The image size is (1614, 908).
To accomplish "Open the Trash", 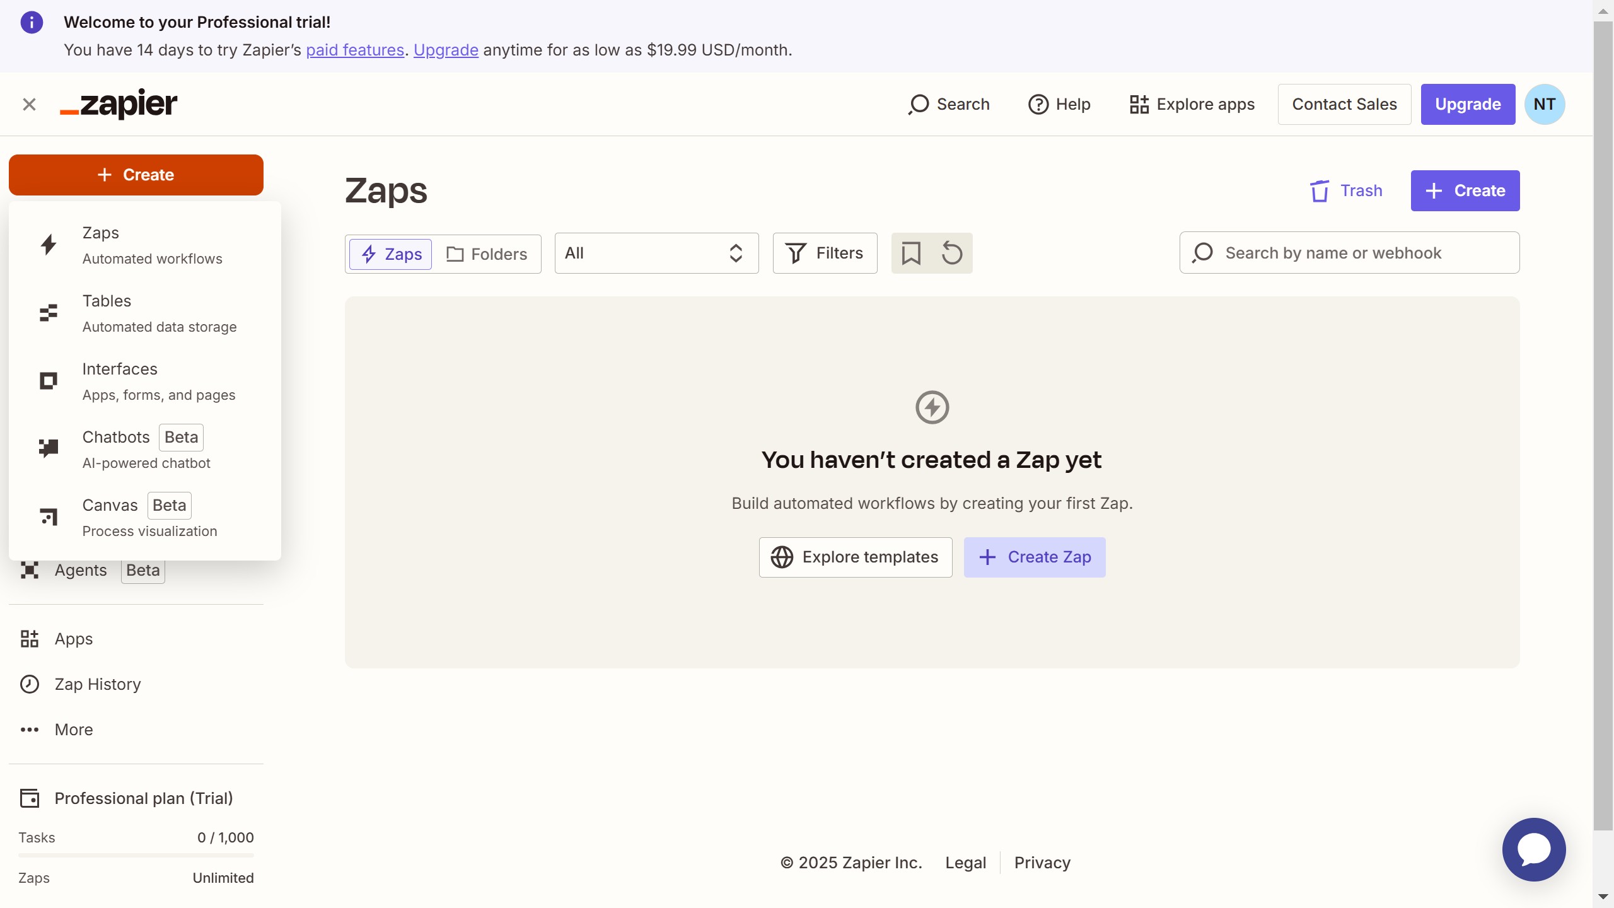I will 1346,190.
